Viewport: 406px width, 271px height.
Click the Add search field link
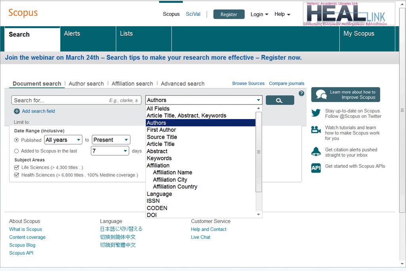(38, 111)
